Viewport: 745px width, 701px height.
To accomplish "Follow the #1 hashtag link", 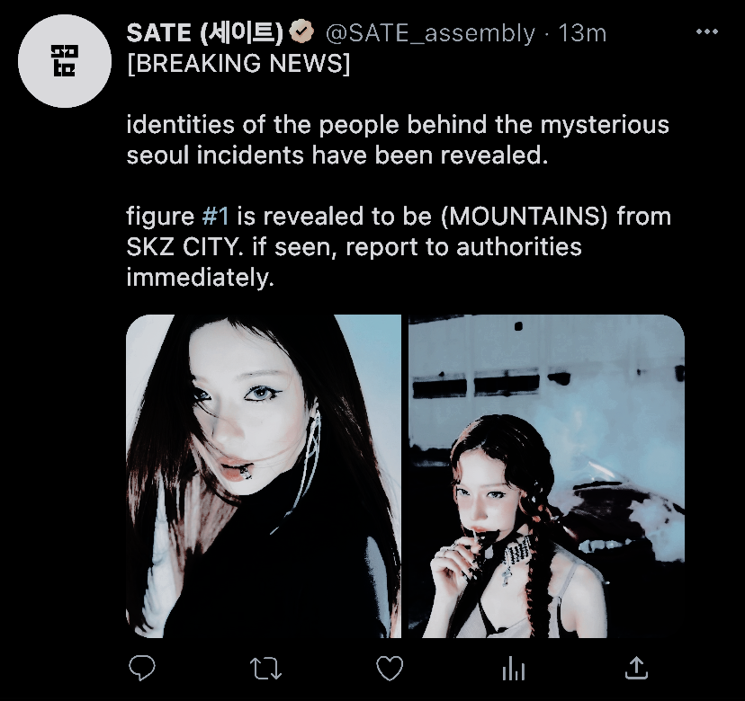I will (x=215, y=216).
